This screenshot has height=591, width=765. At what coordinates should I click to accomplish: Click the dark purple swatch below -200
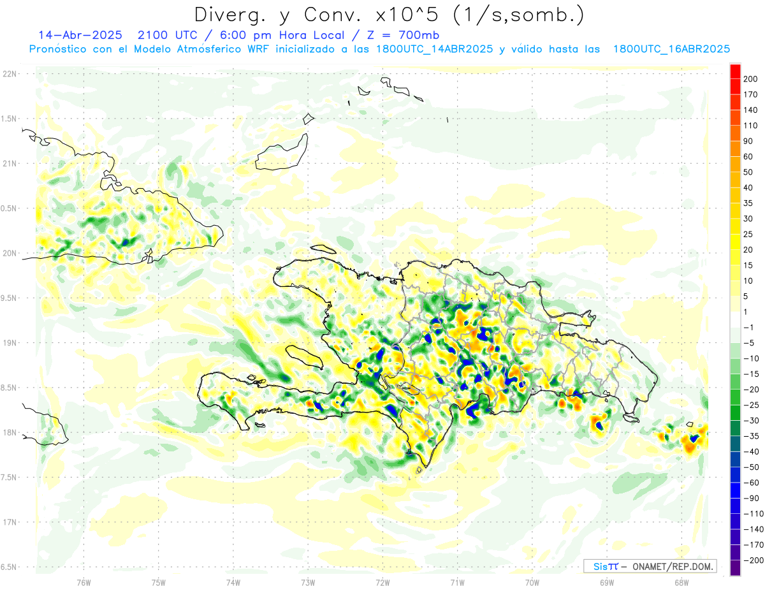[x=735, y=568]
